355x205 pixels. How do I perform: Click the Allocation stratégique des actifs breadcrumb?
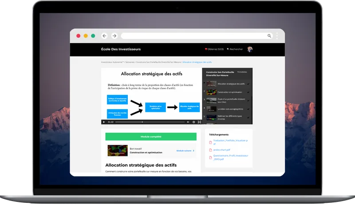pyautogui.click(x=197, y=62)
